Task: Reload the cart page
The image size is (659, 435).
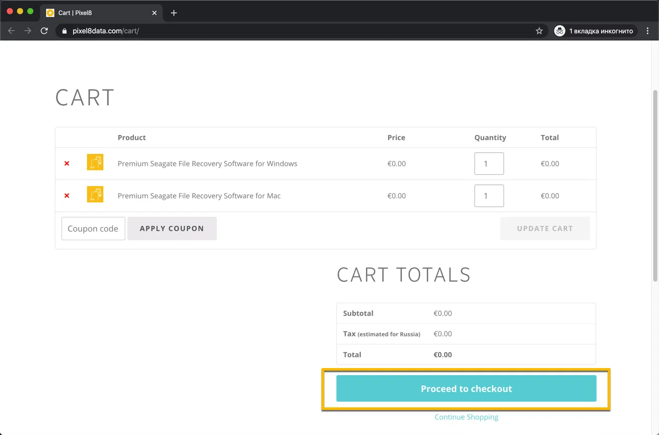Action: pos(44,31)
